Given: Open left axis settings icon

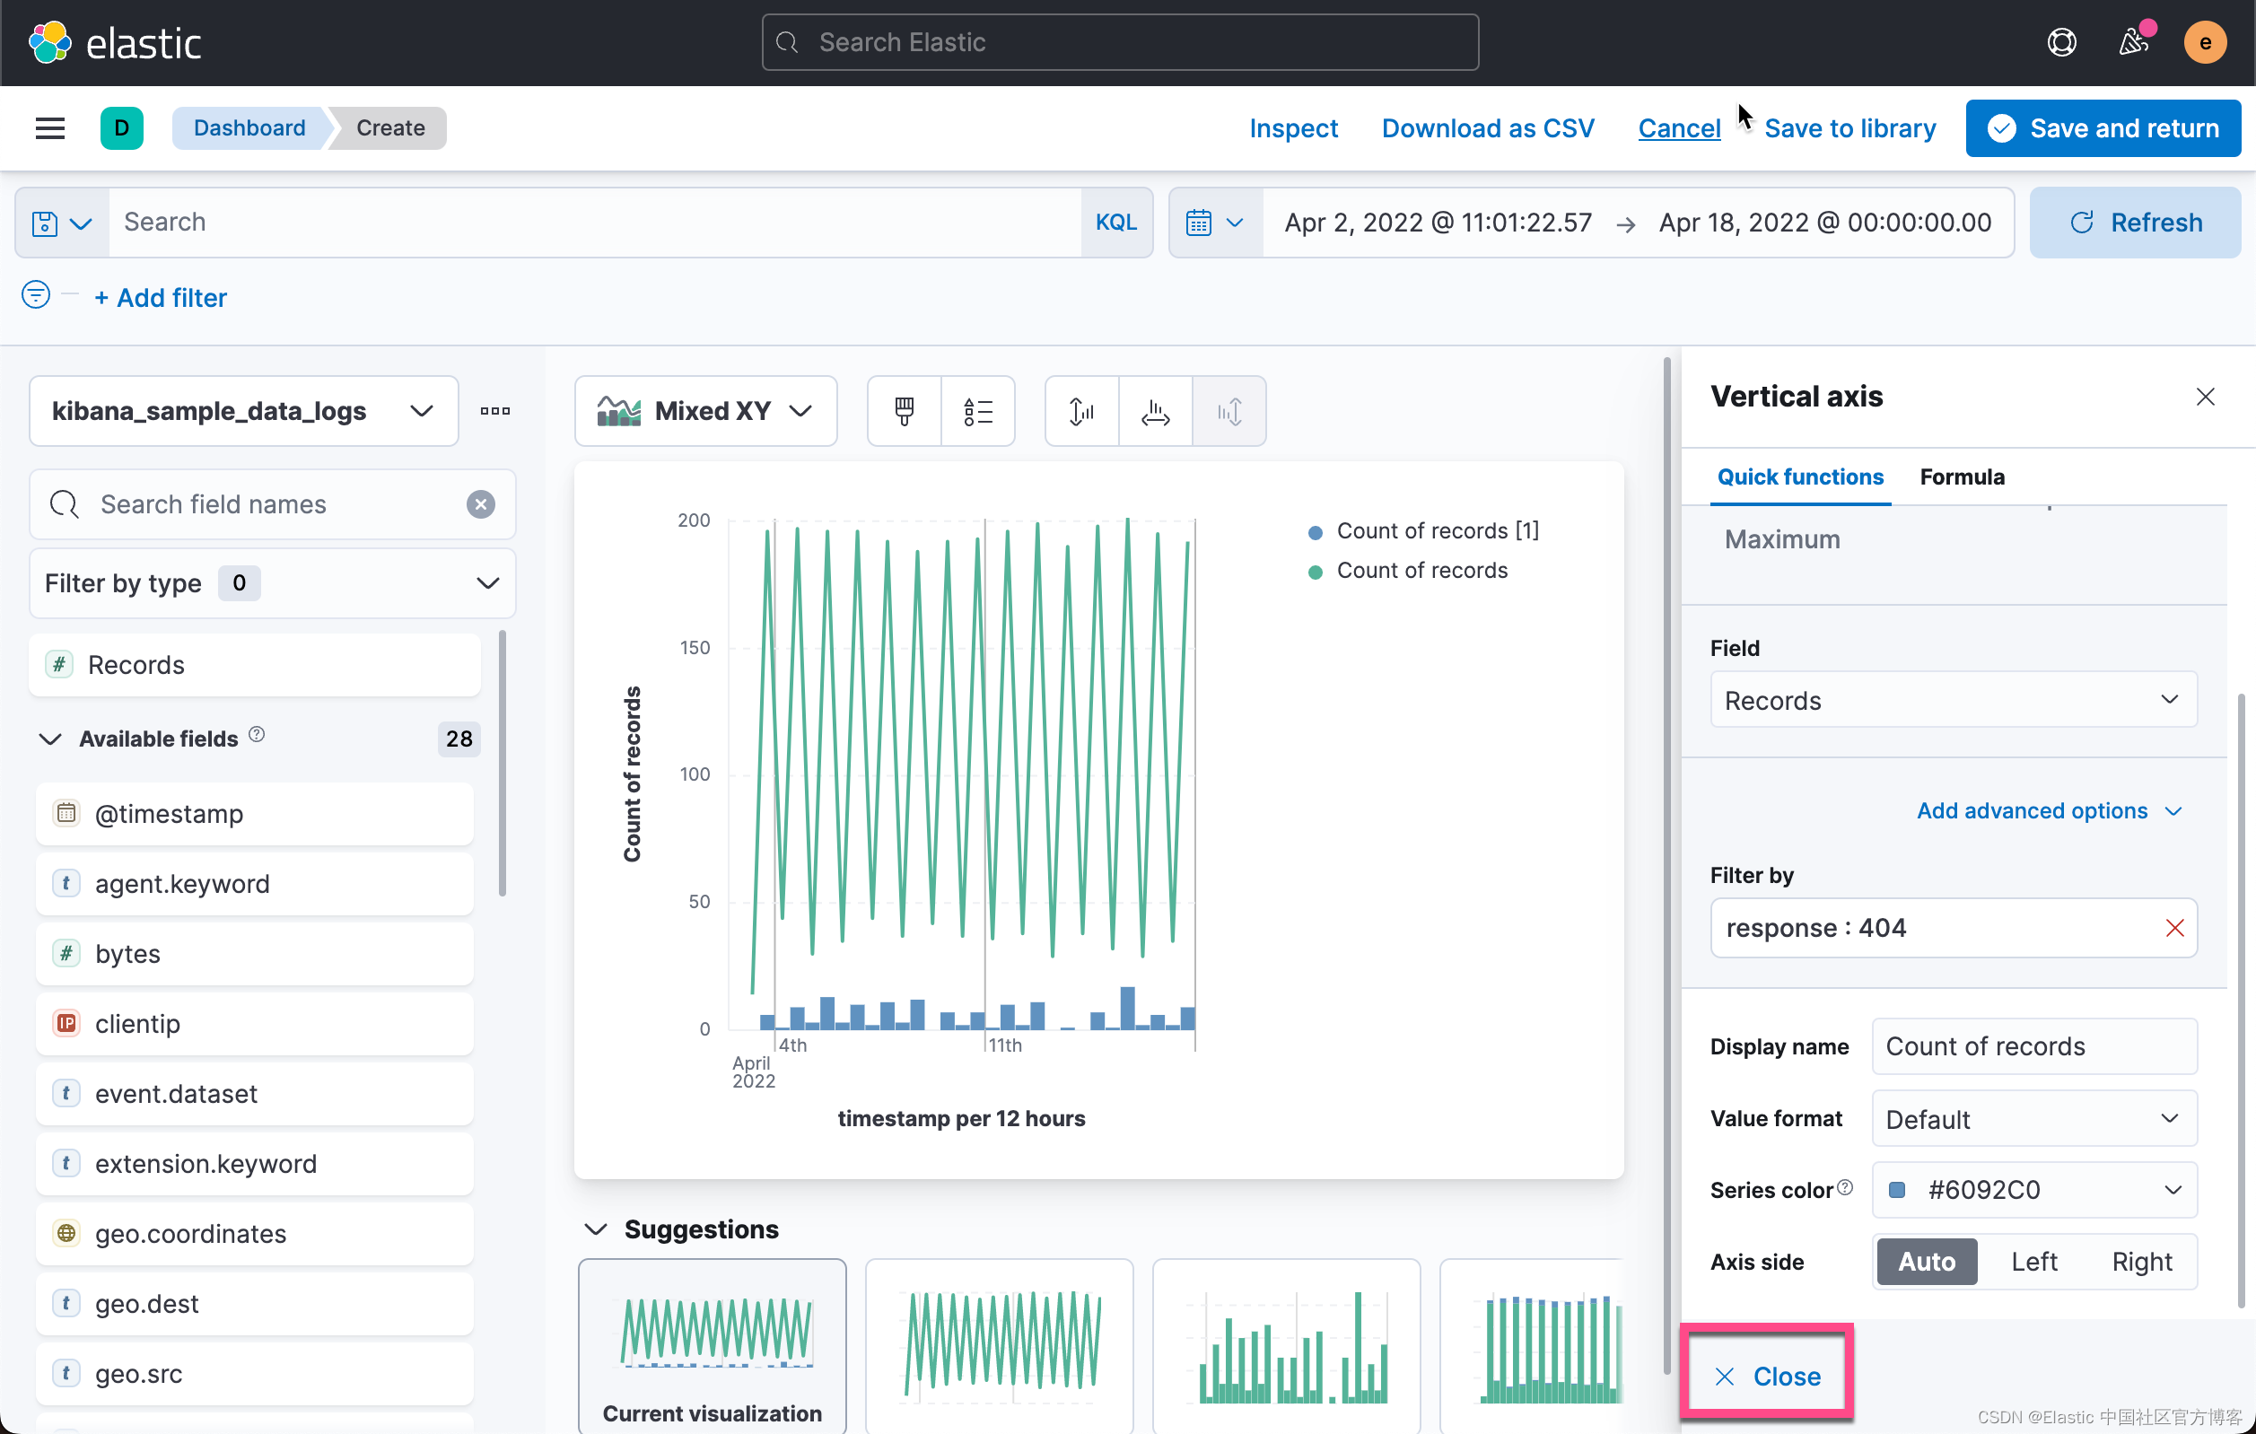Looking at the screenshot, I should [1081, 411].
